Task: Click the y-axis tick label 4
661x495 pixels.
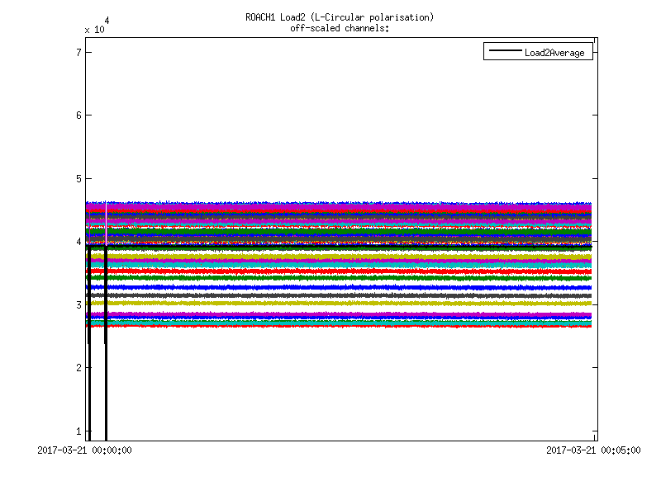Action: point(78,242)
